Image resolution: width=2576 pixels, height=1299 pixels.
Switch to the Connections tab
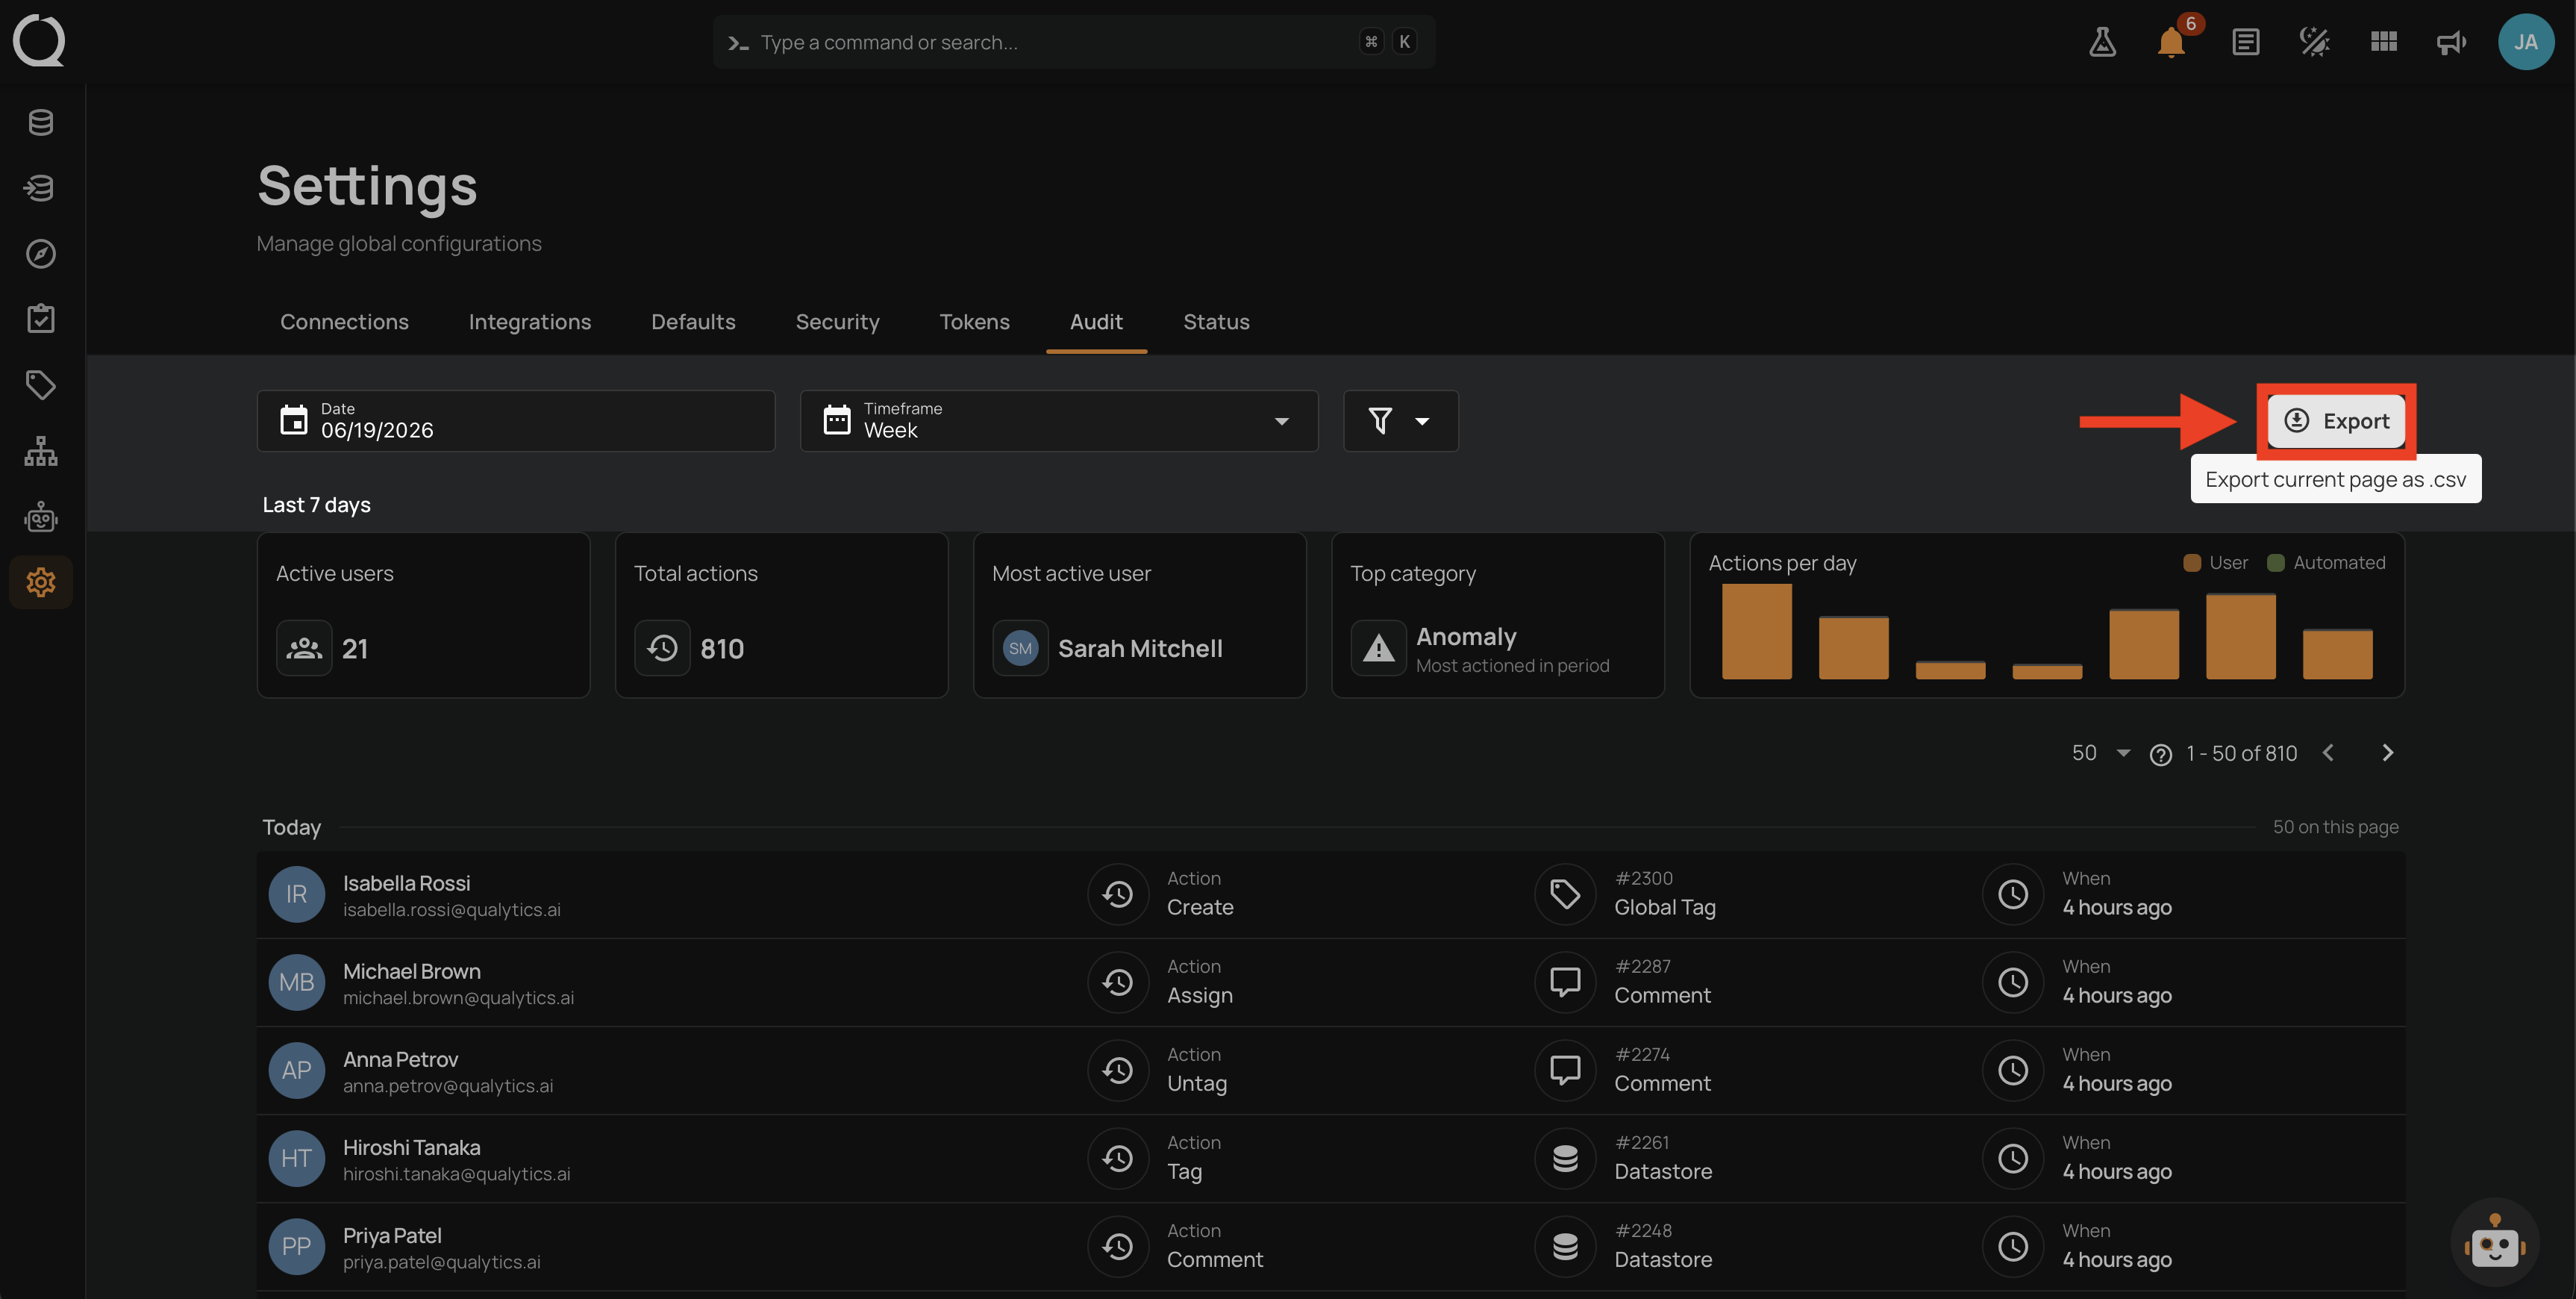344,321
